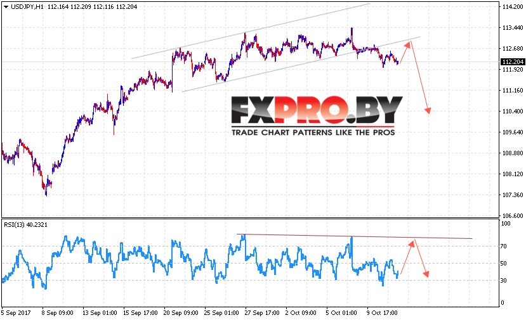Click the 20 Sep 09:00 time label
Viewport: 526px width, 320px height.
coord(181,313)
